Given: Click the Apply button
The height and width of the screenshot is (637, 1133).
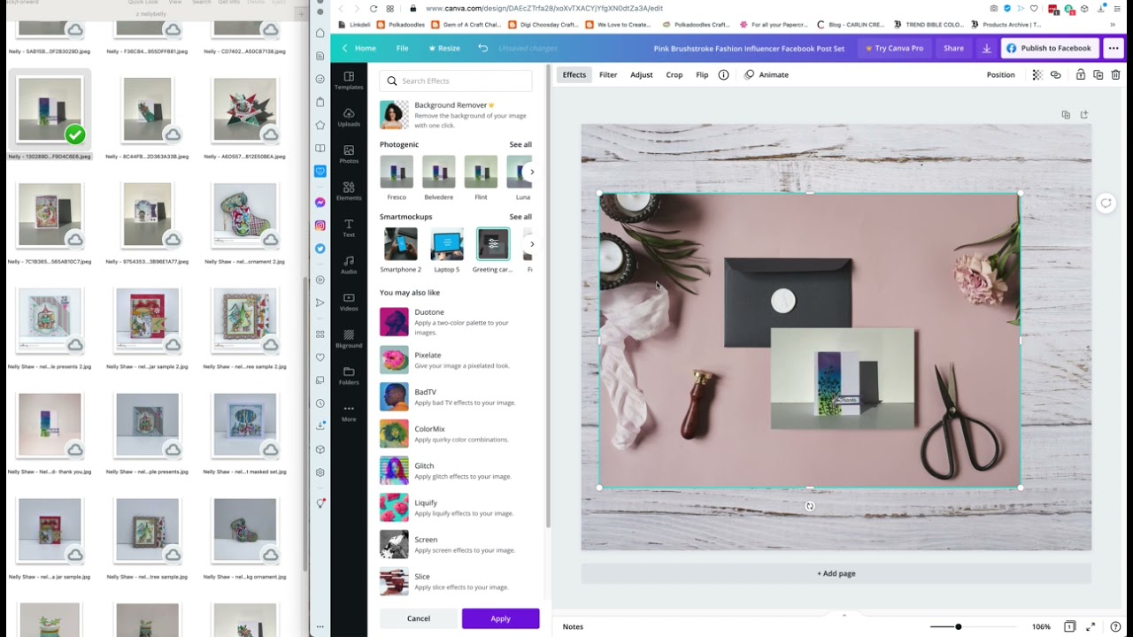Looking at the screenshot, I should pos(500,618).
